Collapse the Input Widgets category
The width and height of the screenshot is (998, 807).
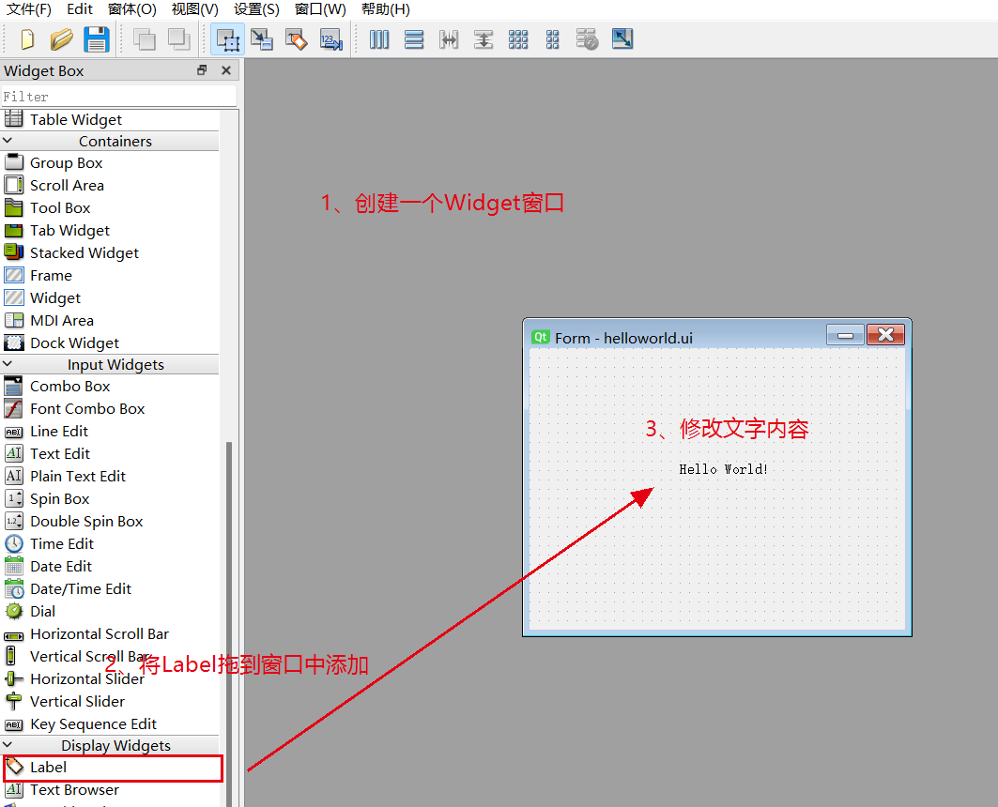click(x=8, y=364)
